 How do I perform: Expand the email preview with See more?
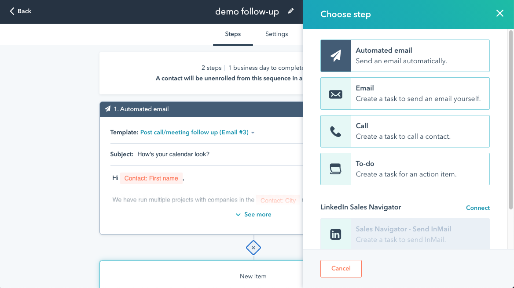253,214
